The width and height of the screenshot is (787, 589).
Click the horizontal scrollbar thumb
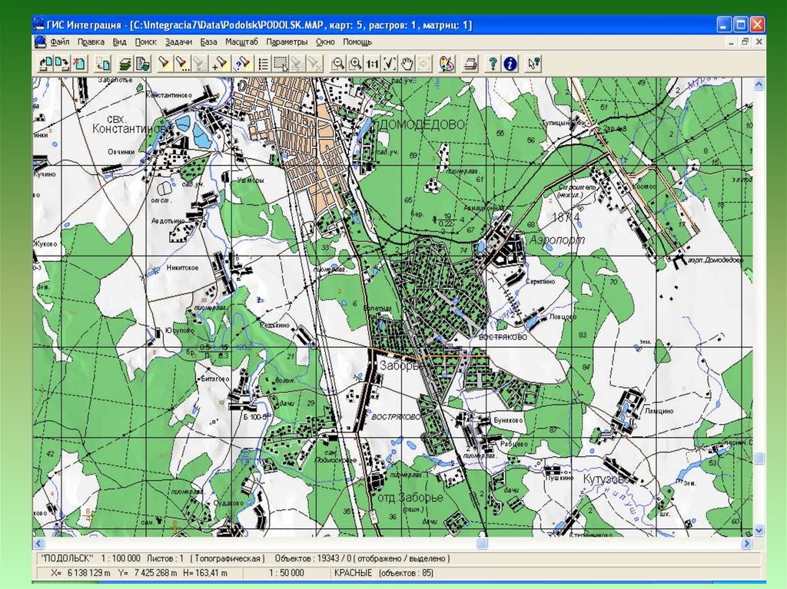tap(482, 544)
